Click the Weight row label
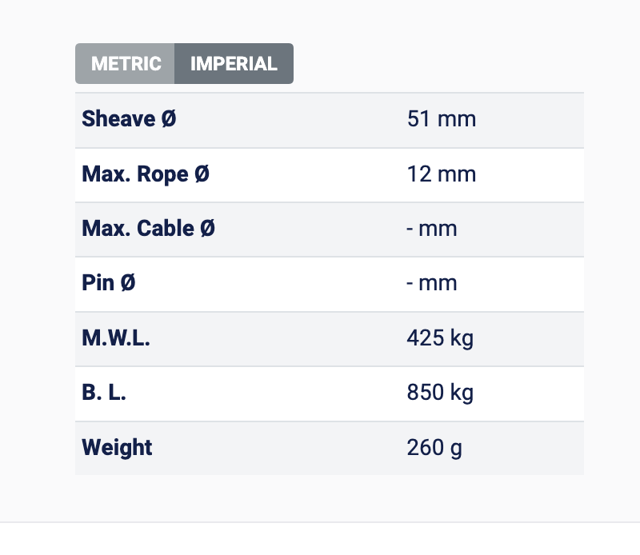 point(117,447)
